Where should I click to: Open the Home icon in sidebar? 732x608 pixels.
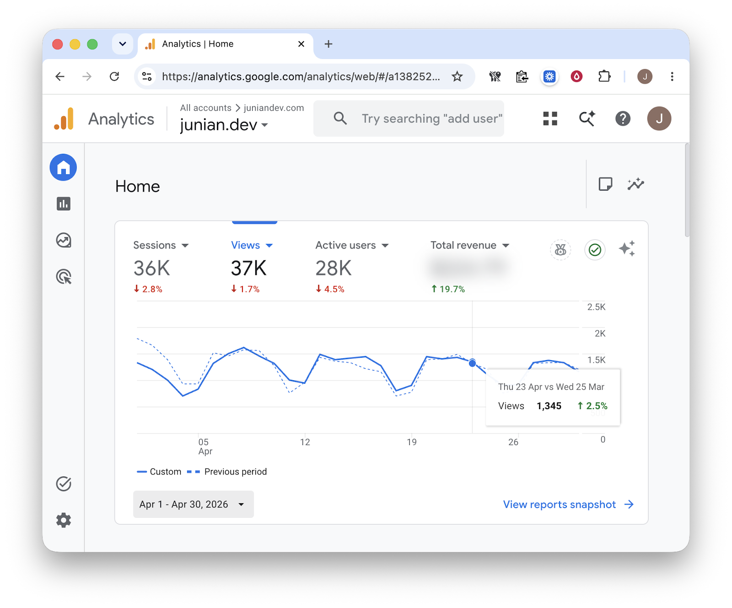63,167
